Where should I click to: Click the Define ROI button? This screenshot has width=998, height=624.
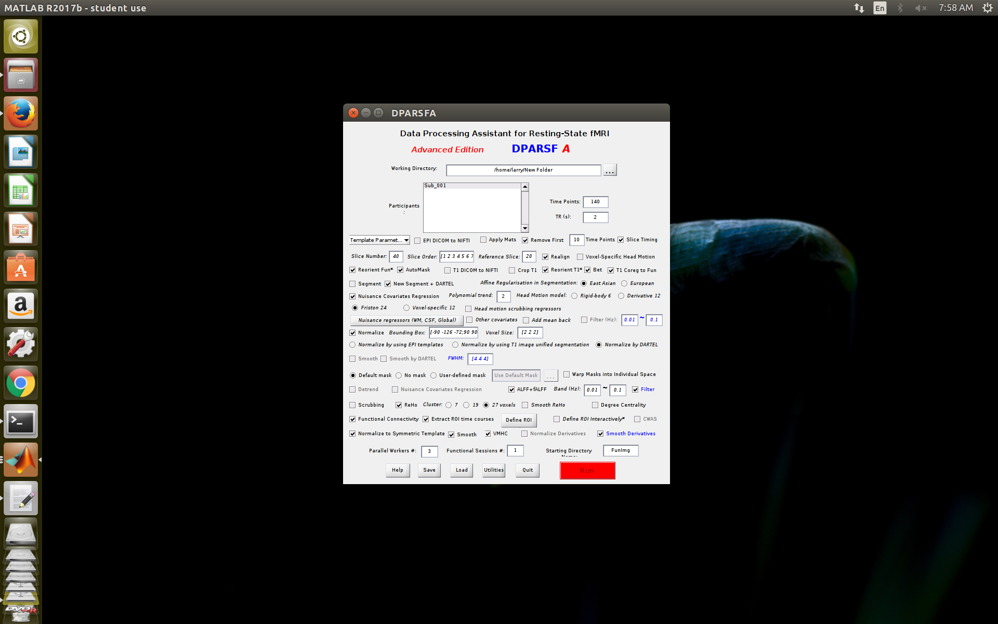click(519, 420)
